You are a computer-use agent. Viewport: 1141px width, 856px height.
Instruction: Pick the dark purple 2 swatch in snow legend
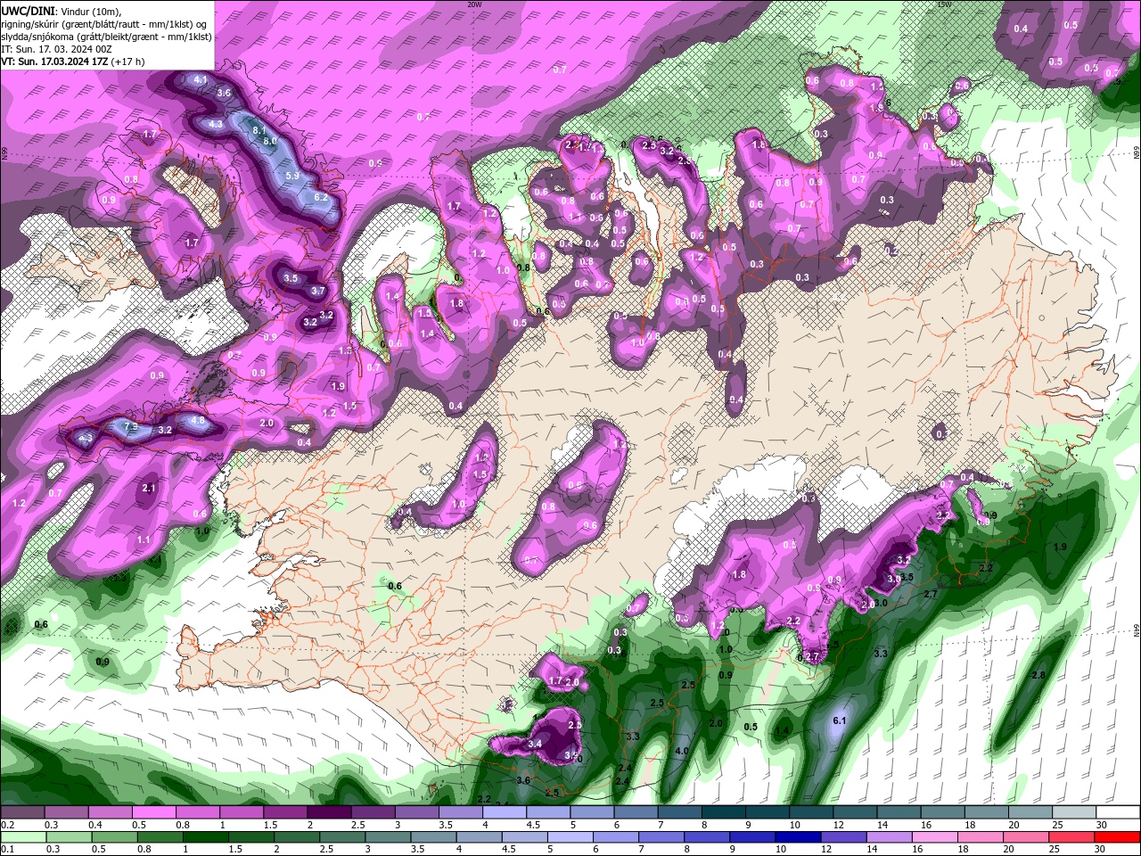pyautogui.click(x=329, y=812)
